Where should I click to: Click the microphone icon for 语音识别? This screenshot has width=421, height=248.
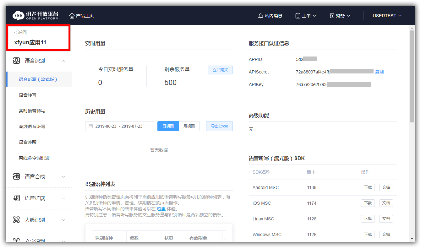pos(16,61)
